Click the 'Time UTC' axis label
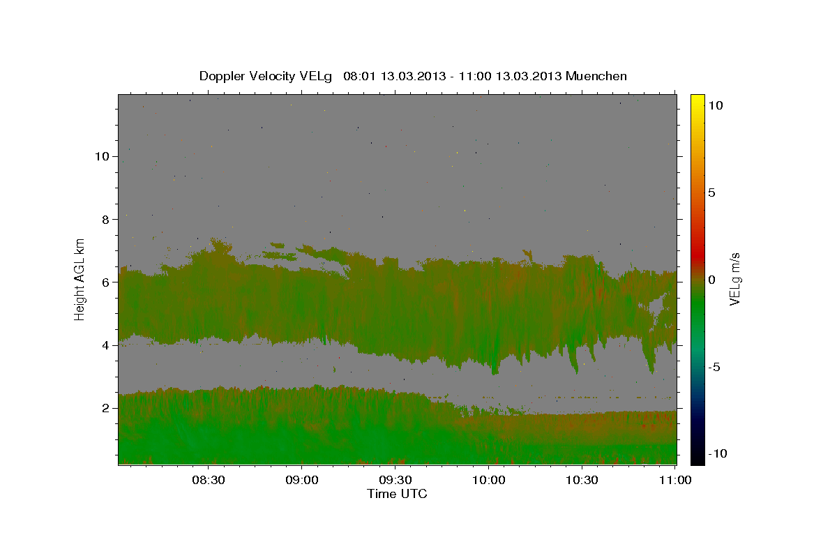 tap(397, 494)
